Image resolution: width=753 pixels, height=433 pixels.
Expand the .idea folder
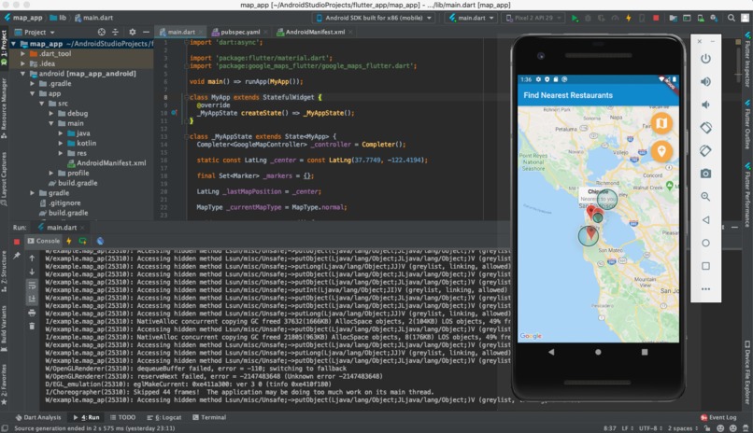[x=22, y=63]
